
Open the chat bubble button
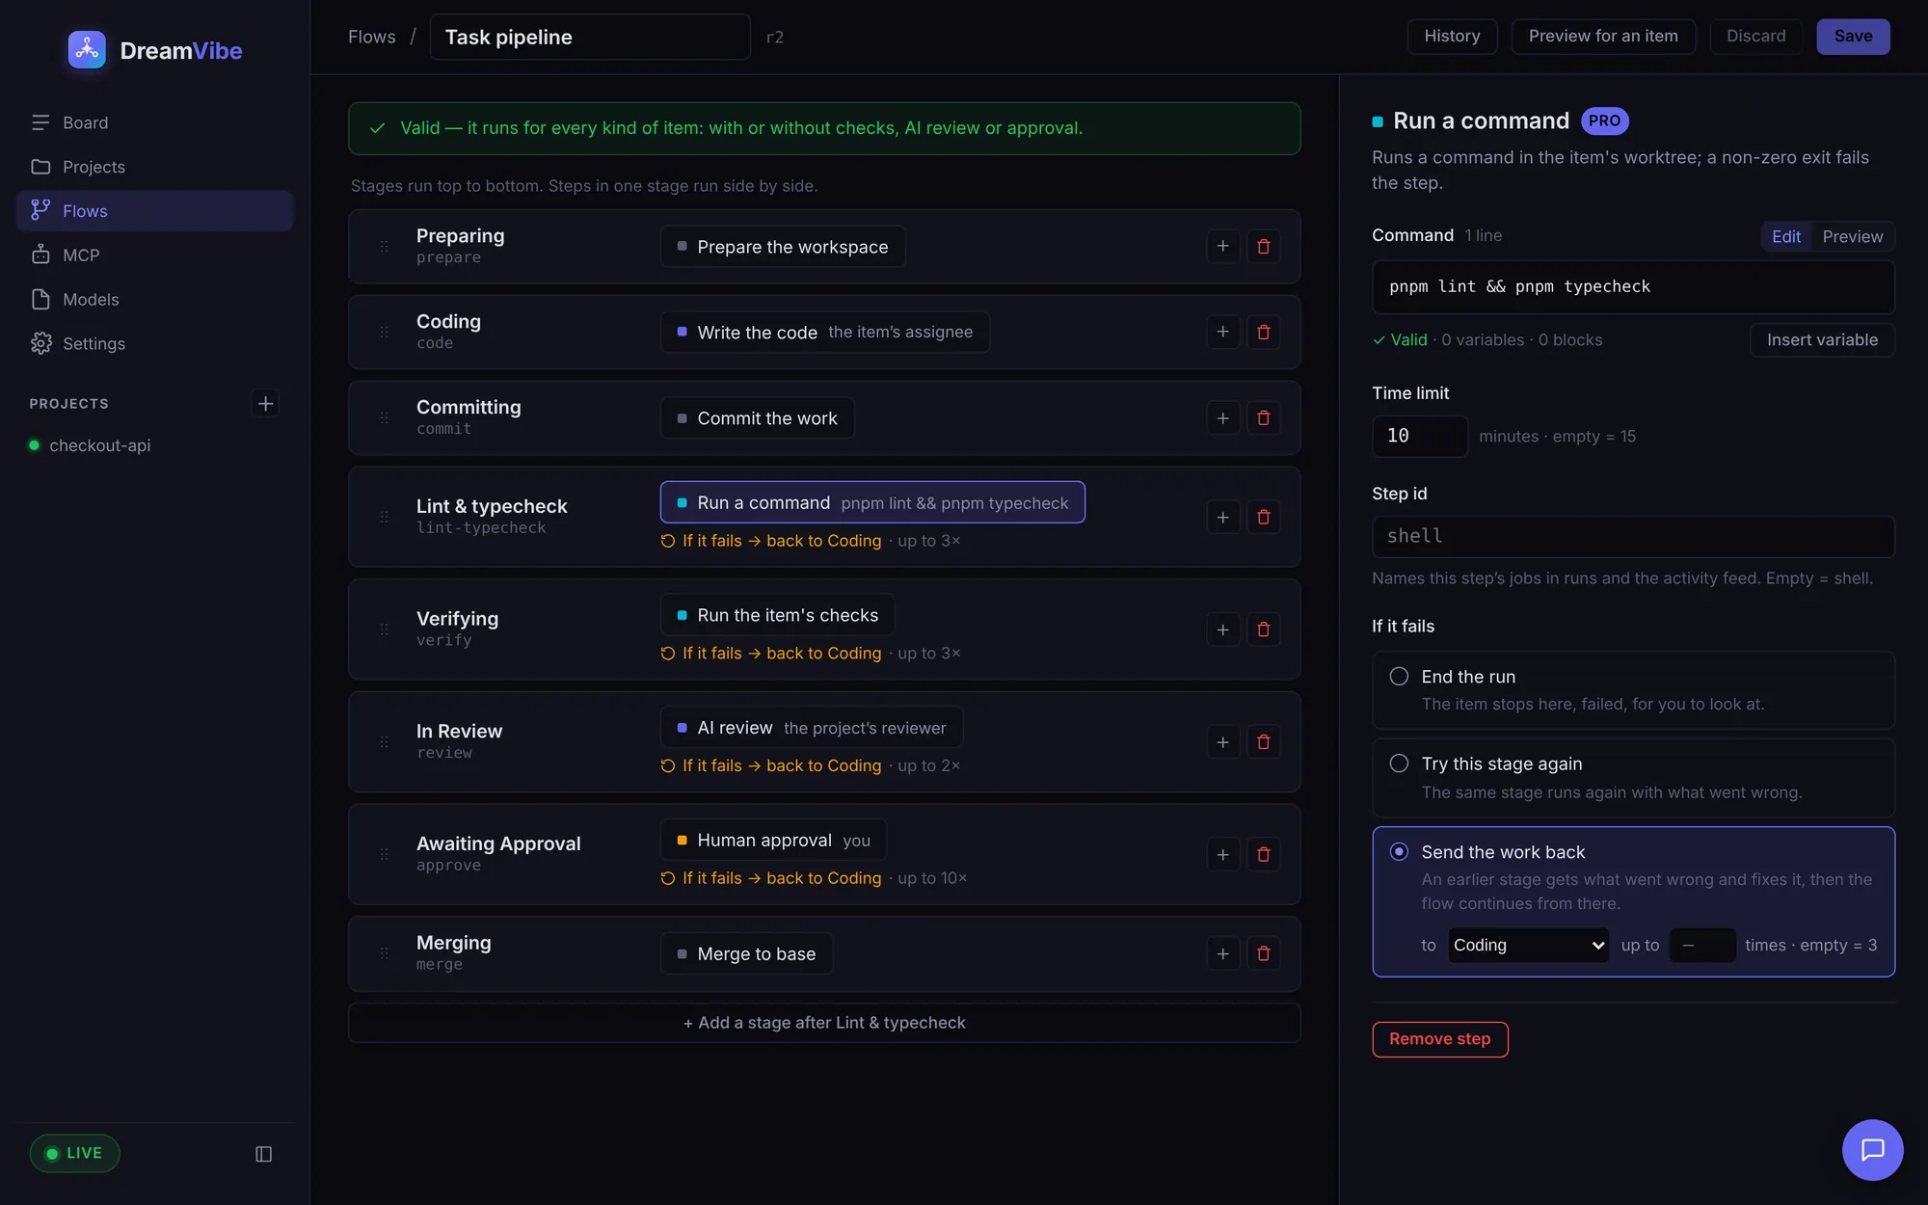(1872, 1149)
